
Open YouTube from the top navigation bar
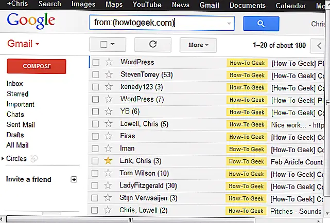pos(147,5)
